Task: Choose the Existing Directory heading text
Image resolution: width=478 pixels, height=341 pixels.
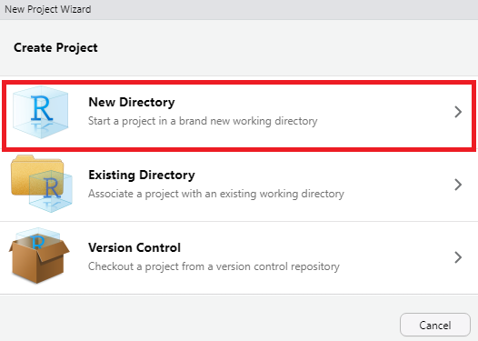Action: (x=142, y=176)
